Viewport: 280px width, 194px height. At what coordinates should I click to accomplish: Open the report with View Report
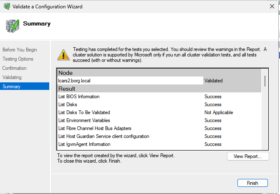(248, 156)
